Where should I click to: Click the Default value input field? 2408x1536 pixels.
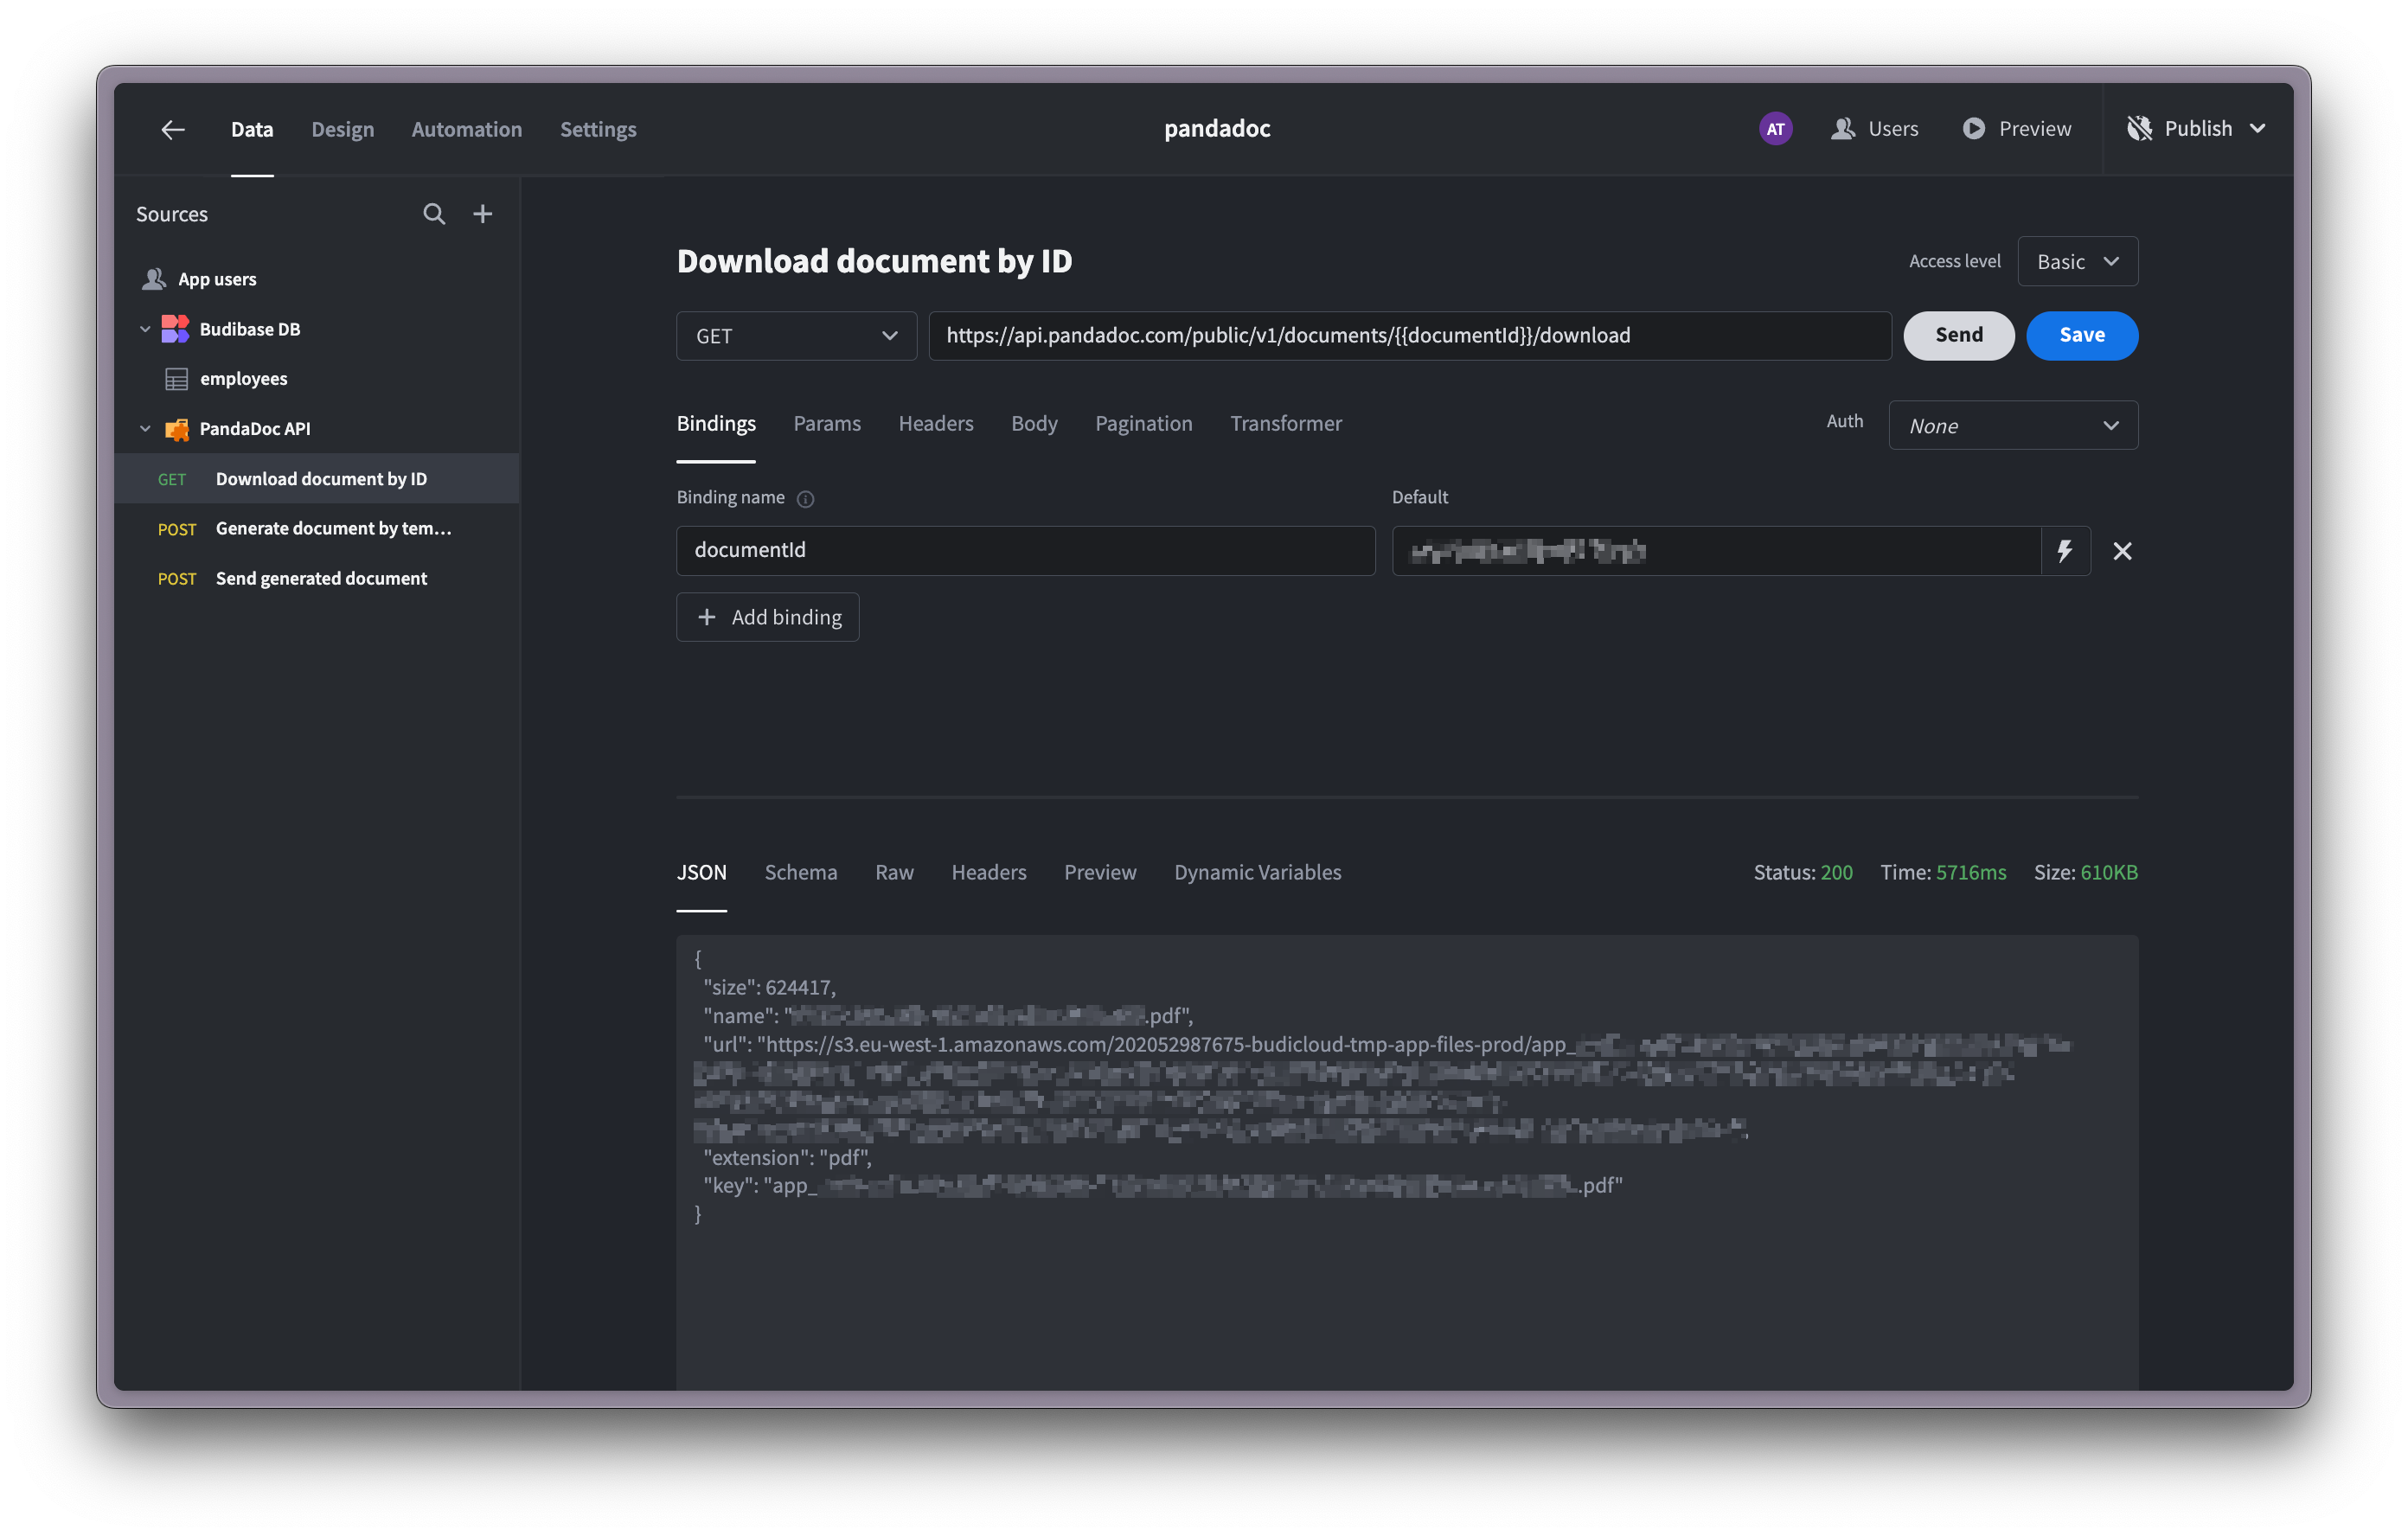[x=1716, y=551]
